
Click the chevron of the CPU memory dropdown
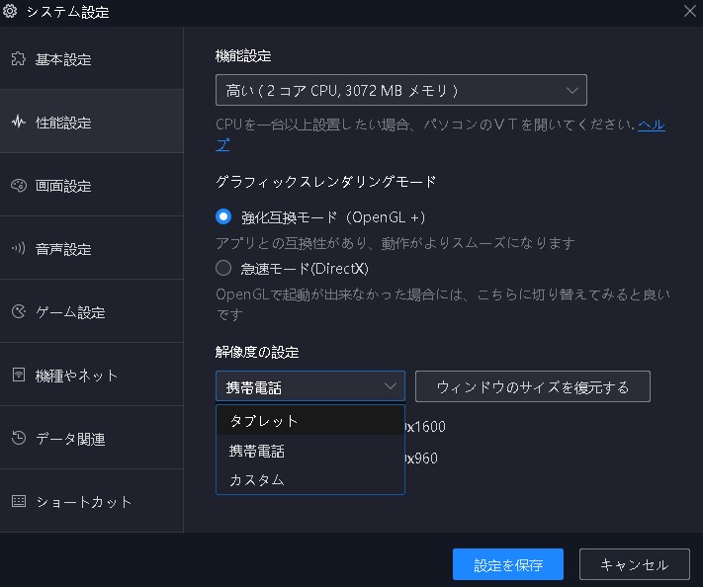(571, 91)
